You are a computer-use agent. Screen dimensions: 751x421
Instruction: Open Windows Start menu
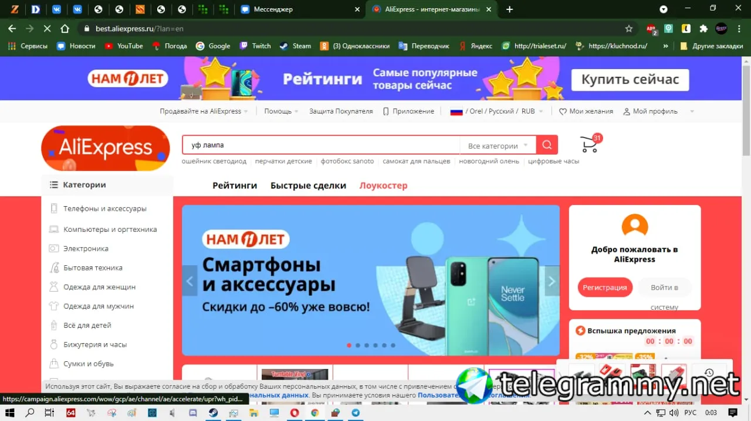click(x=10, y=413)
